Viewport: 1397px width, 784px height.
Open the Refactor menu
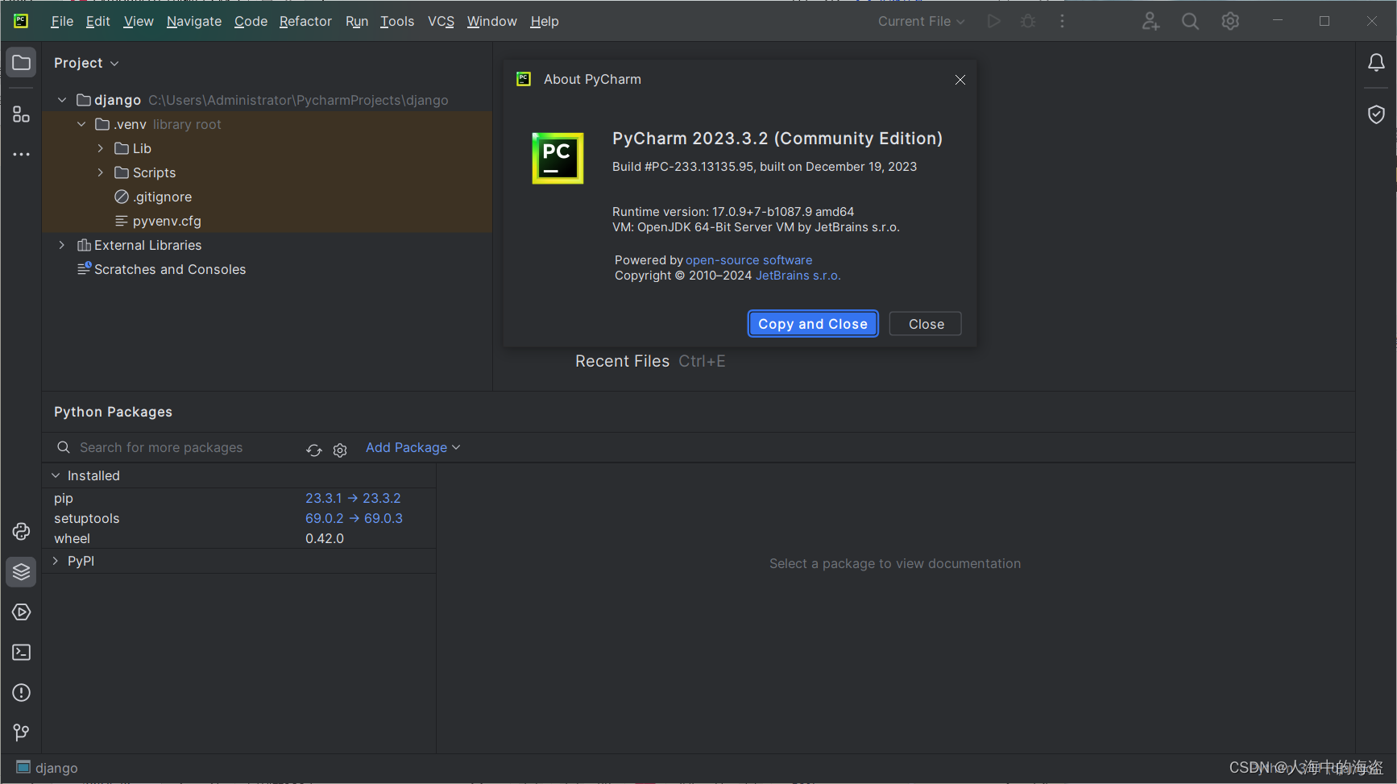[305, 21]
